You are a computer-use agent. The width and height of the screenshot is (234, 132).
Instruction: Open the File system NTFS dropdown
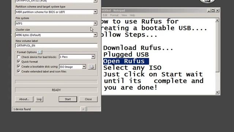point(95,23)
